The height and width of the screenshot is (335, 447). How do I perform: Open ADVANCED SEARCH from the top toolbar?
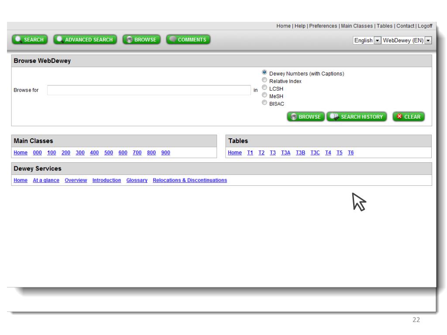point(85,40)
